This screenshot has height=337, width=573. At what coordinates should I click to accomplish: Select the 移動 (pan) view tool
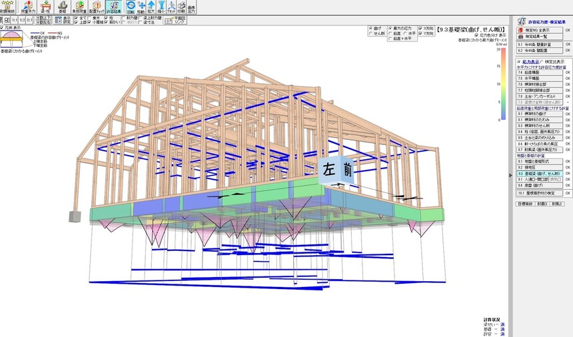(x=141, y=7)
